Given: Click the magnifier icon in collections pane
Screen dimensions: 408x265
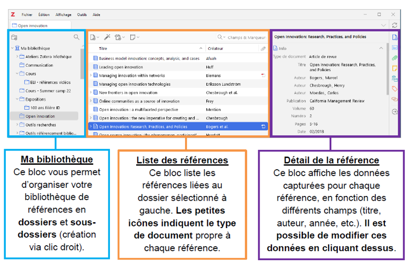Looking at the screenshot, I should 77,37.
